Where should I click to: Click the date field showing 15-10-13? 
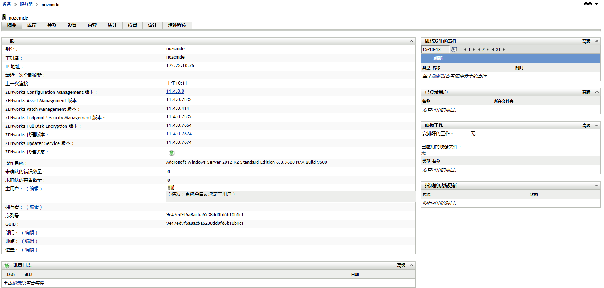coord(436,50)
